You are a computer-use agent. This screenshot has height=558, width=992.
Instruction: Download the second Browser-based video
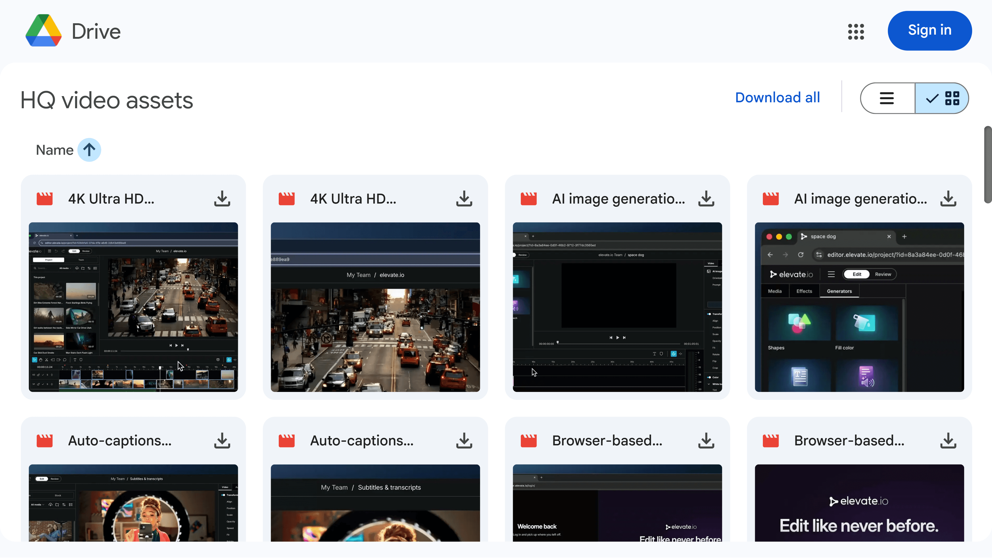coord(948,440)
